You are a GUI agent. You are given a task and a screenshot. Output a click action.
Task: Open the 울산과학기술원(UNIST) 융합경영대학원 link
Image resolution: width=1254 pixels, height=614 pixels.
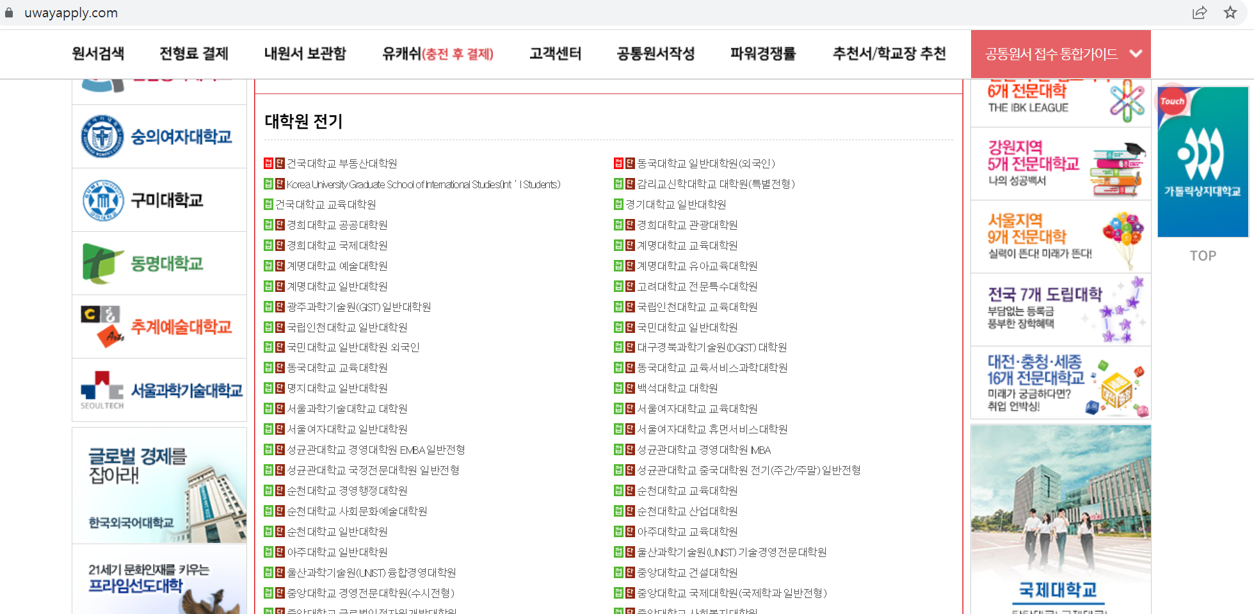371,572
